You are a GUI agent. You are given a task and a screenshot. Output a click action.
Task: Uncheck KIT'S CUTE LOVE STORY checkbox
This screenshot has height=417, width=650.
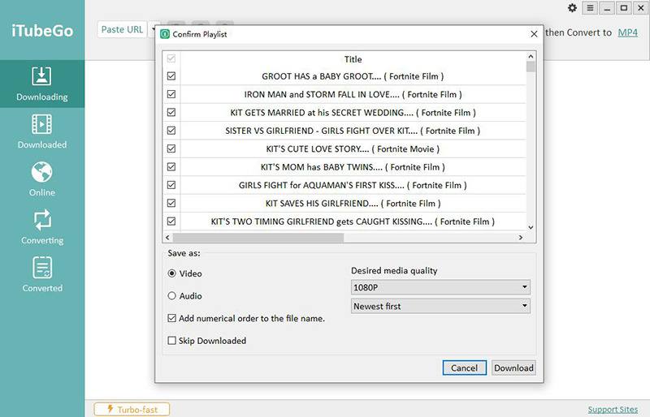tap(171, 148)
